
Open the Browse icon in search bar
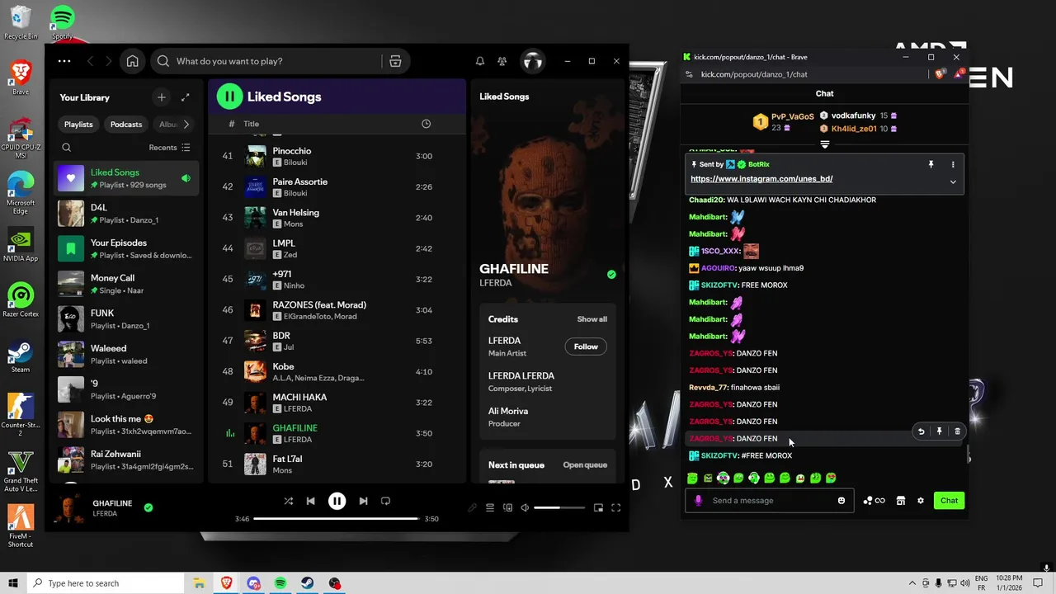pos(395,61)
